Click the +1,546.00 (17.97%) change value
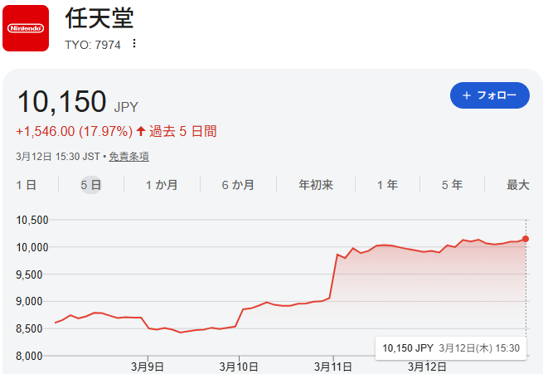This screenshot has height=374, width=543. tap(74, 131)
